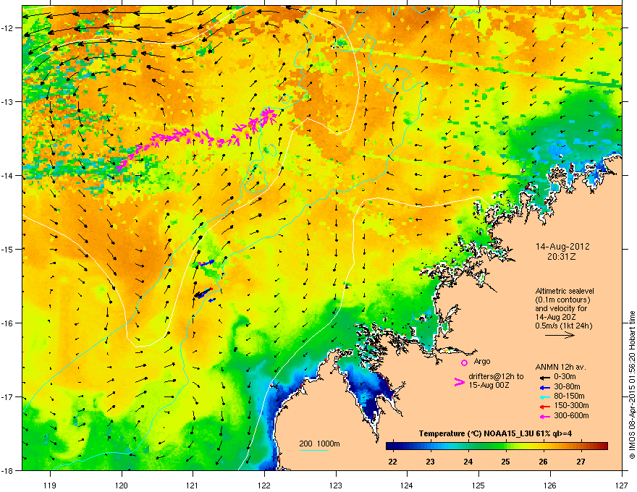Click the Altimetric sealevel caption text
This screenshot has height=492, width=637.
coord(565,291)
